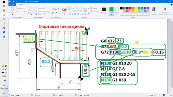Expand the Повернуть (Rotate) menu

tap(41, 14)
